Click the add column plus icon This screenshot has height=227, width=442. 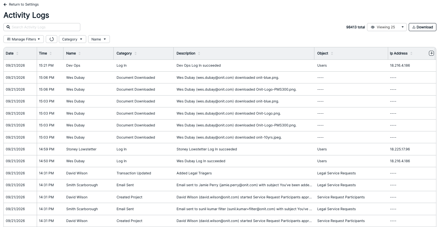click(431, 53)
